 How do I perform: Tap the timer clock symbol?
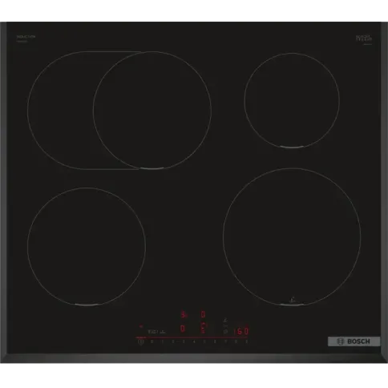[225, 332]
